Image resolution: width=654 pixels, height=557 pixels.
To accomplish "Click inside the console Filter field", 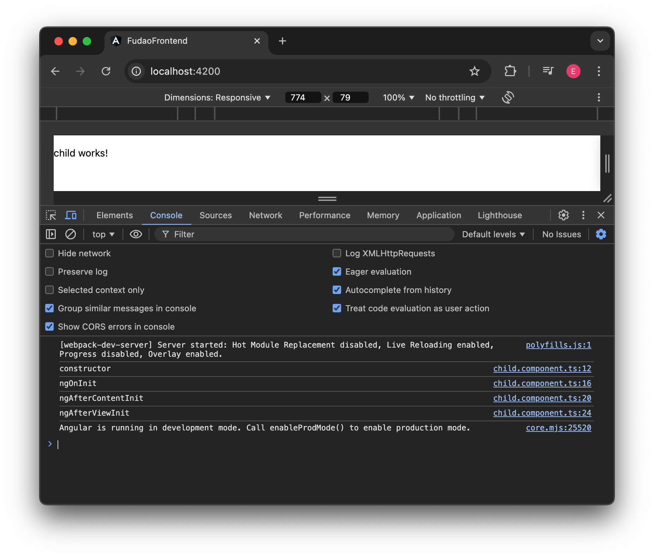I will pyautogui.click(x=247, y=234).
